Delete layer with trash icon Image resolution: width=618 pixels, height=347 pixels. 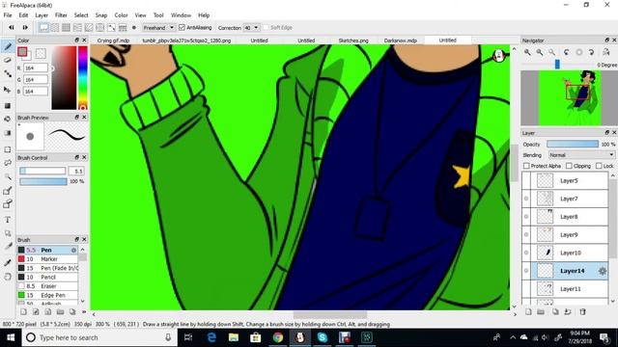[582, 312]
